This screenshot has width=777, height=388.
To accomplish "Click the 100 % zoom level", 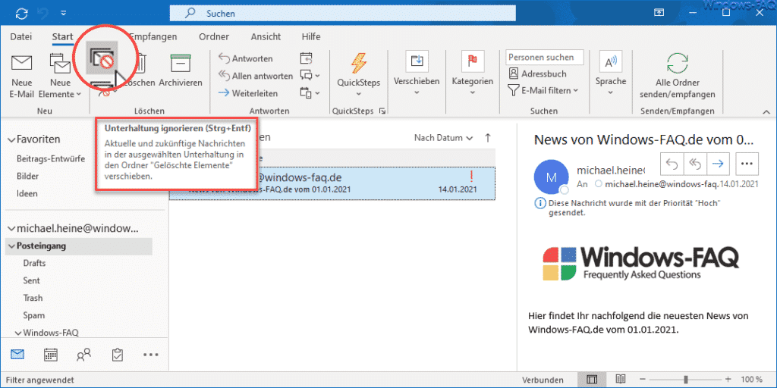I will point(752,380).
